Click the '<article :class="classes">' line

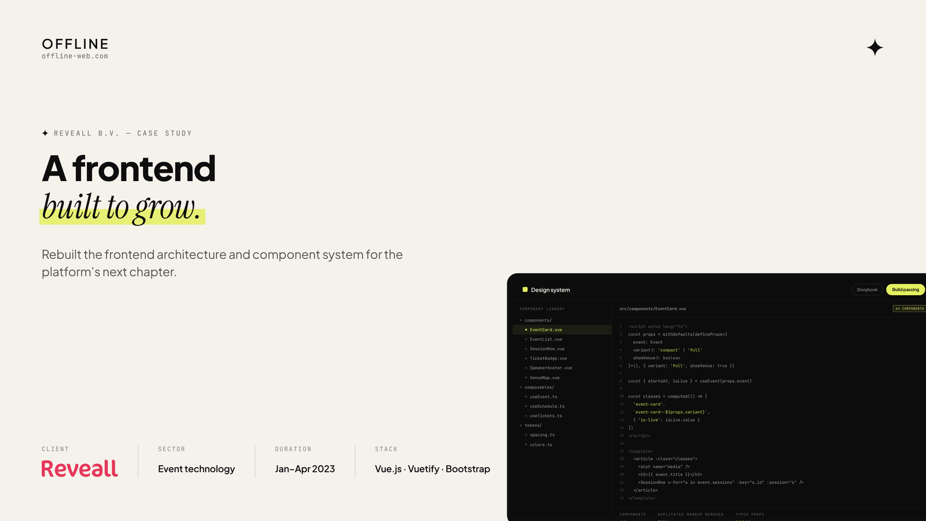665,458
